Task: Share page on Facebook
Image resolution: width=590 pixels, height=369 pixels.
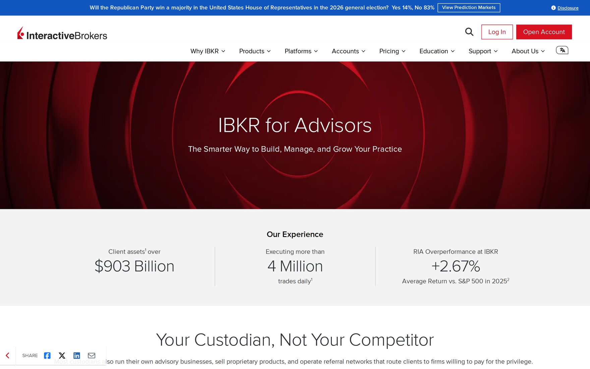Action: (x=47, y=356)
